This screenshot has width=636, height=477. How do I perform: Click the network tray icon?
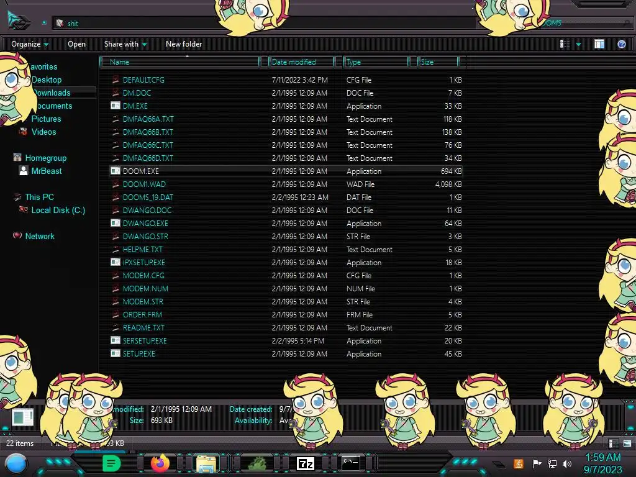(x=552, y=463)
